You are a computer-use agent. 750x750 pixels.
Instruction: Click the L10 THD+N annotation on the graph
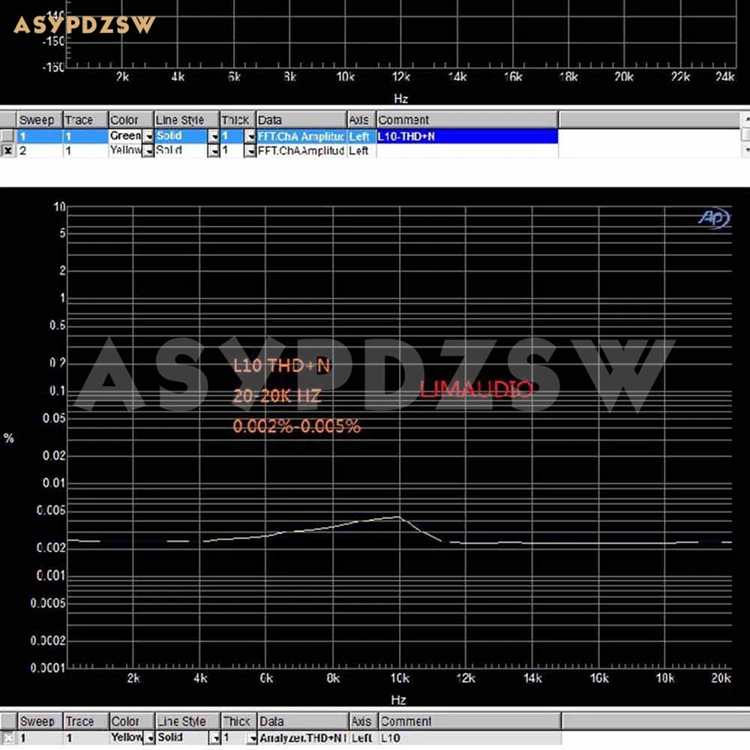[282, 365]
